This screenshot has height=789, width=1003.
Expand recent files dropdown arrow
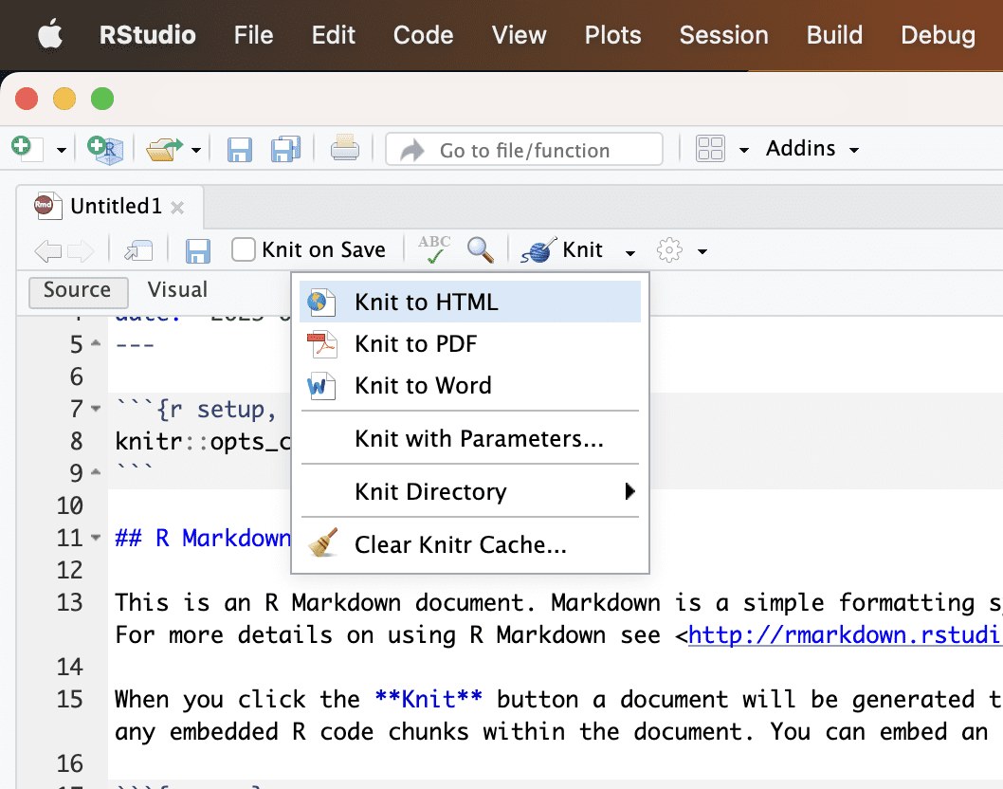point(196,151)
